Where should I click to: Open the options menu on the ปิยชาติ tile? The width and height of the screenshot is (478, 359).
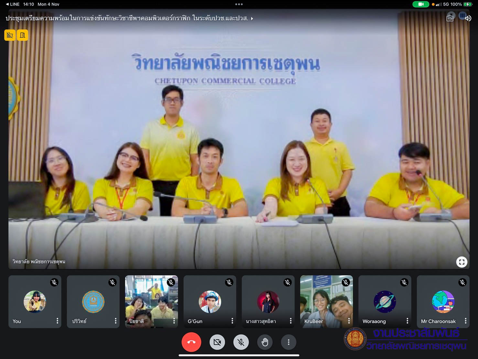(174, 321)
